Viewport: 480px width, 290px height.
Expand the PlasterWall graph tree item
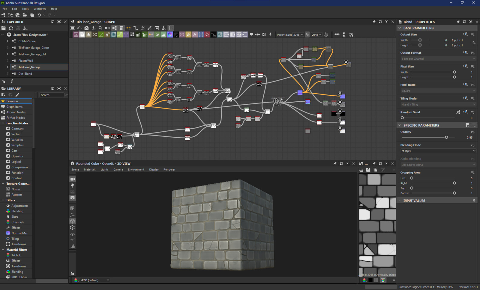point(7,61)
